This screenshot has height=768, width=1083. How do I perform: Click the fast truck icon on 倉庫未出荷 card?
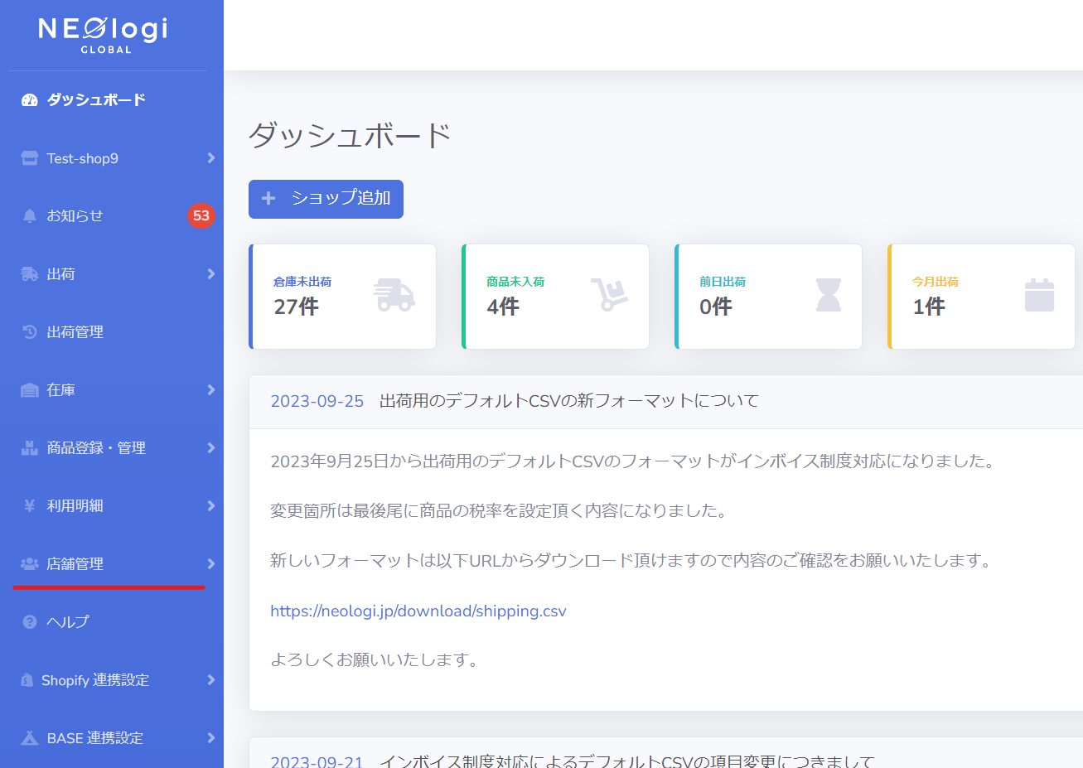point(394,295)
